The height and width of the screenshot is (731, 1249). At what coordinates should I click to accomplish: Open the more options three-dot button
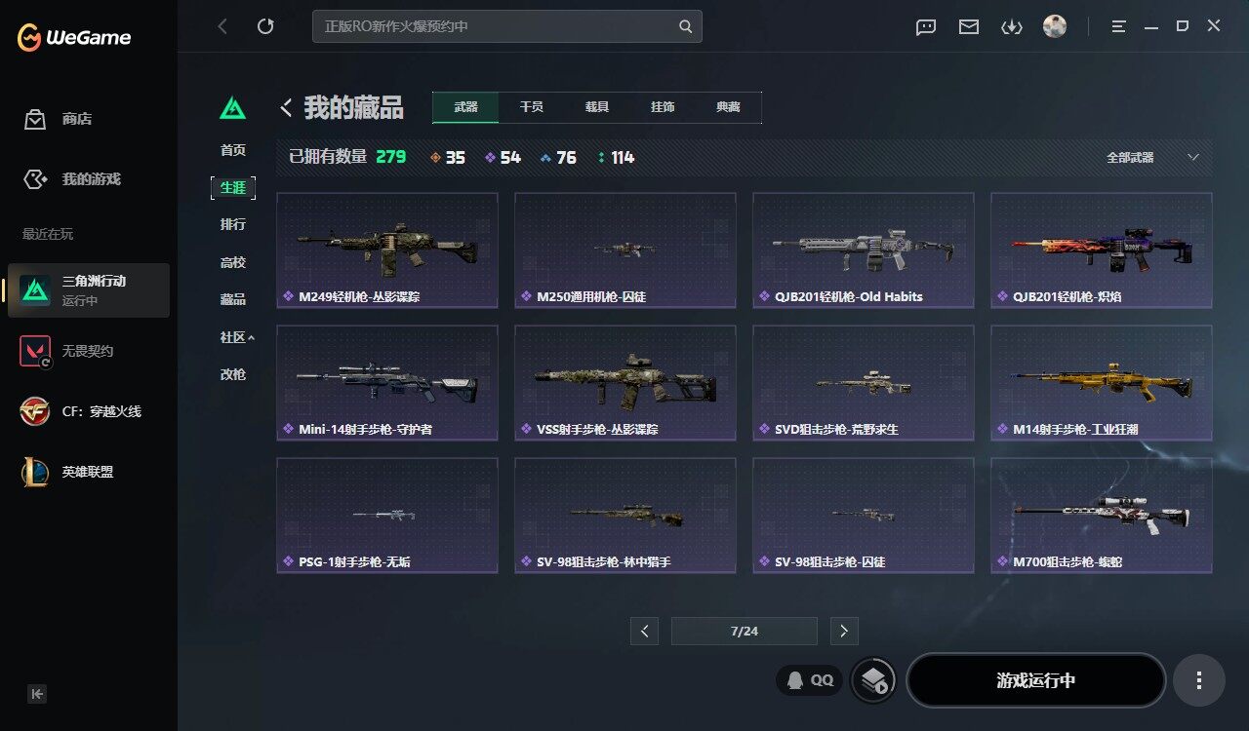(x=1199, y=680)
